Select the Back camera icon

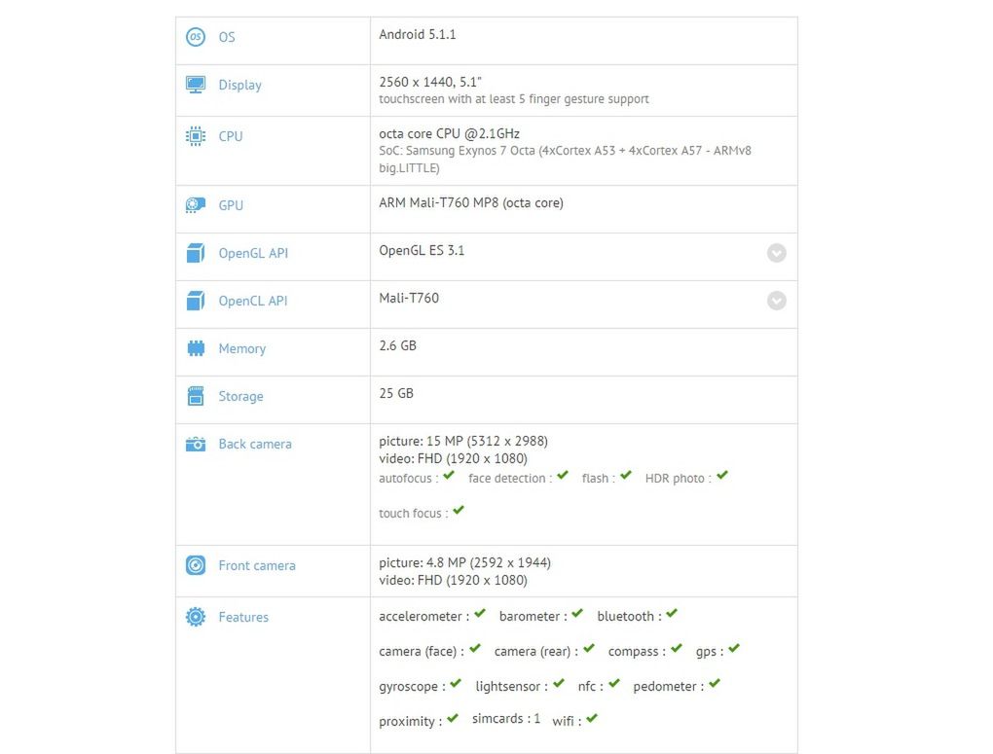pyautogui.click(x=195, y=443)
